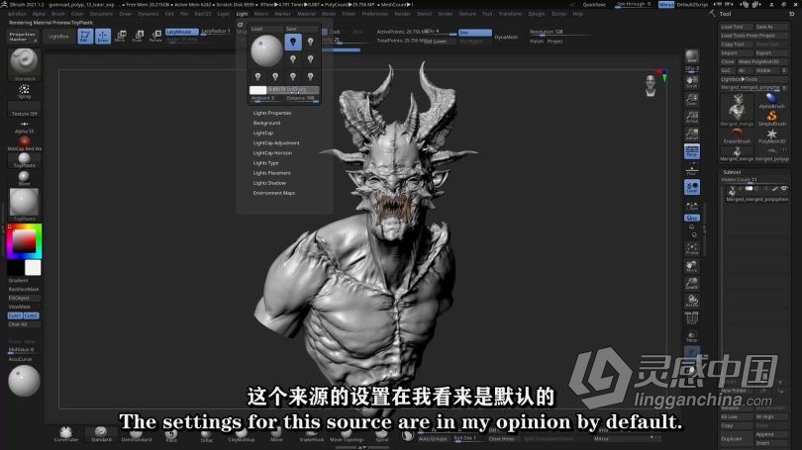Expand Background section in Light menu

click(x=266, y=123)
